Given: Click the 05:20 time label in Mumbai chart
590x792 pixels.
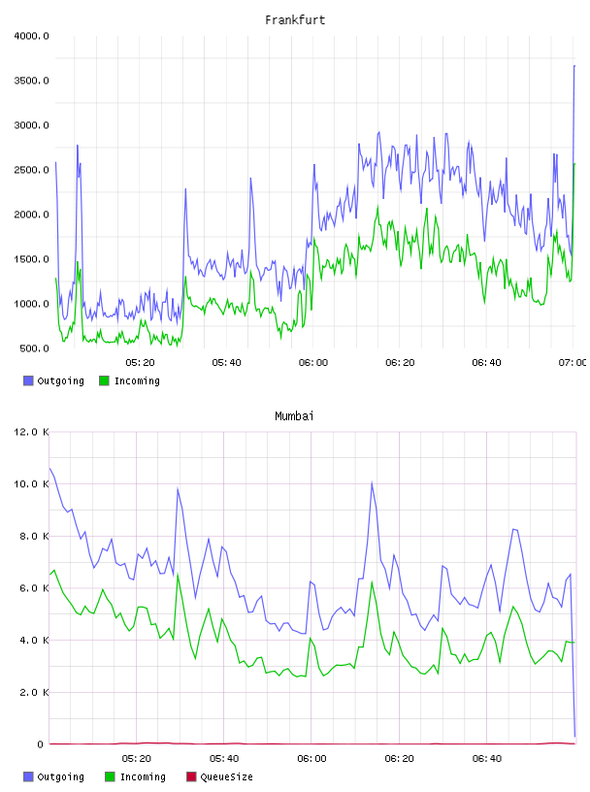Looking at the screenshot, I should pos(137,759).
